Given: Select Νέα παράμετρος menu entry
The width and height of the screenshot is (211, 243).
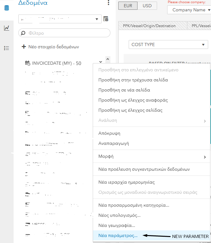Looking at the screenshot, I should (x=118, y=235).
